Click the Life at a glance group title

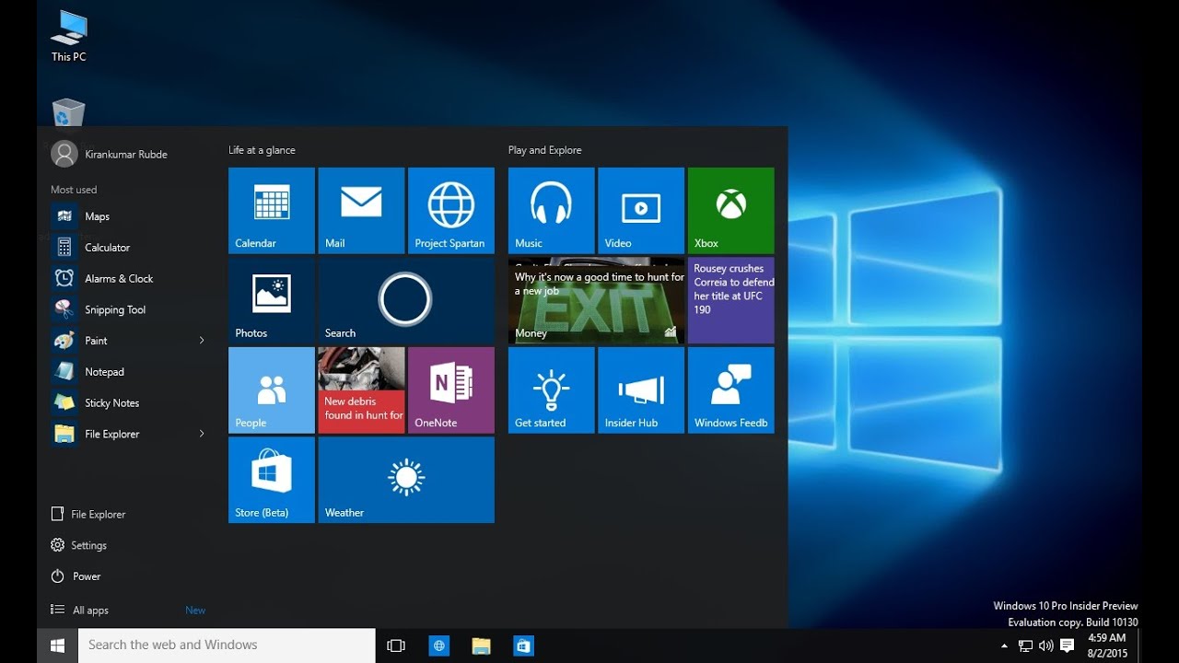click(263, 150)
